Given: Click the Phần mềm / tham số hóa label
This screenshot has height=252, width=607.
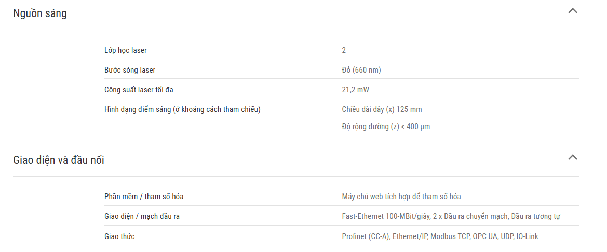Looking at the screenshot, I should point(144,197).
